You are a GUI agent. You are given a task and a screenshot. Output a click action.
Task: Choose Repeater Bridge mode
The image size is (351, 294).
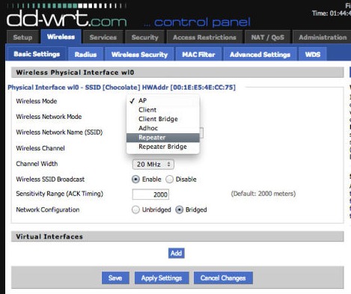163,147
